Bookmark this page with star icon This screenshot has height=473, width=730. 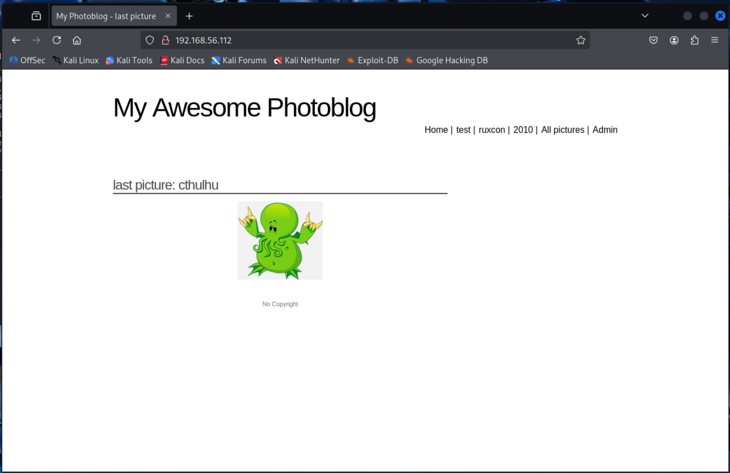click(581, 40)
